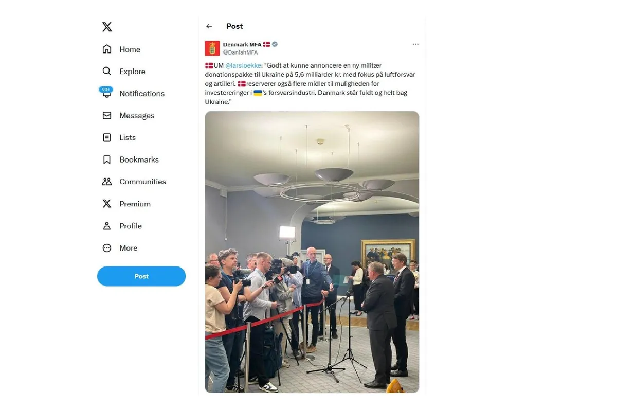Open the press conference photo
The height and width of the screenshot is (409, 617).
pyautogui.click(x=312, y=252)
